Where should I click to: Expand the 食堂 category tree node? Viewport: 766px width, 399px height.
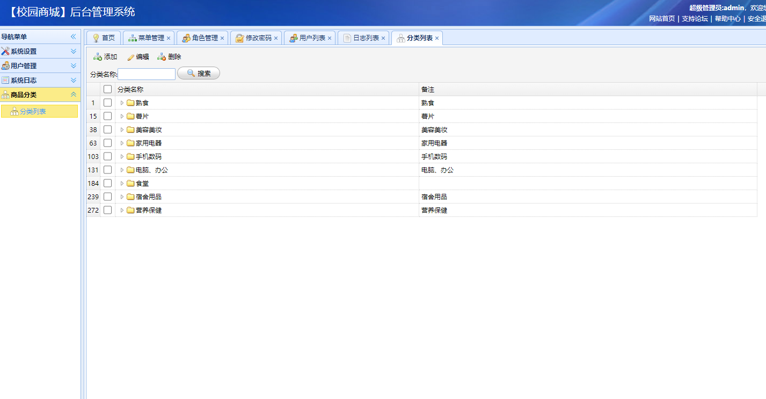click(x=122, y=183)
